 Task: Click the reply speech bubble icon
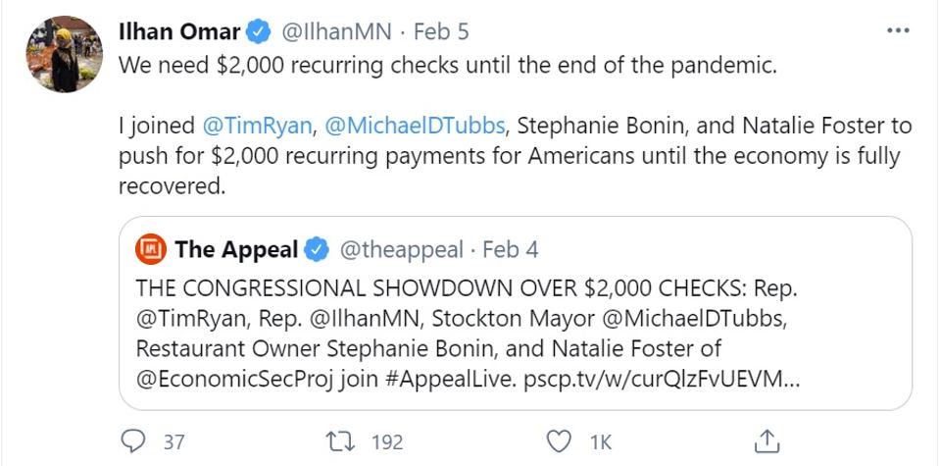[x=134, y=441]
